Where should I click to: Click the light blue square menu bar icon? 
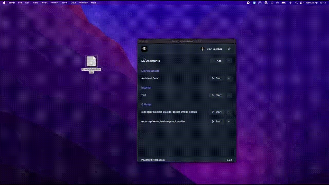click(254, 3)
